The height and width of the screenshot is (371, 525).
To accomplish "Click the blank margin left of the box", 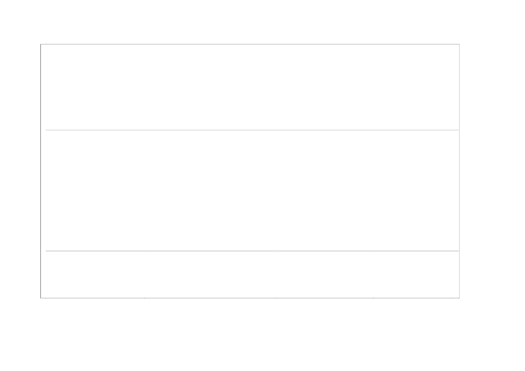I will coord(20,170).
